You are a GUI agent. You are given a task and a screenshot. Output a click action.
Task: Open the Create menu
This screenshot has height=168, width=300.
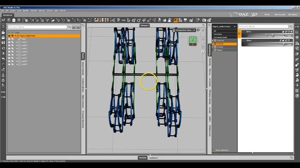(x=13, y=11)
